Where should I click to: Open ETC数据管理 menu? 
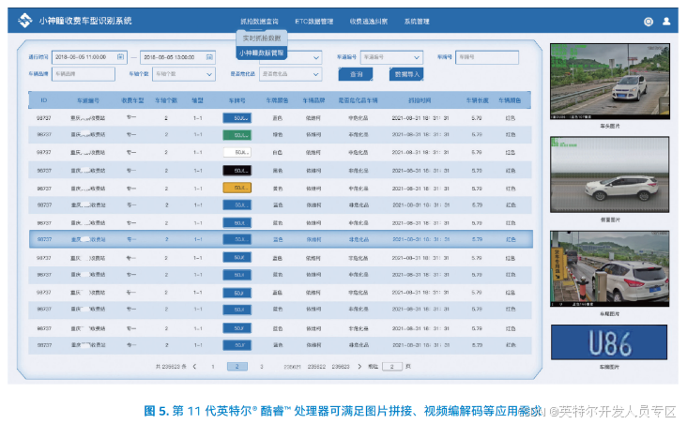313,22
